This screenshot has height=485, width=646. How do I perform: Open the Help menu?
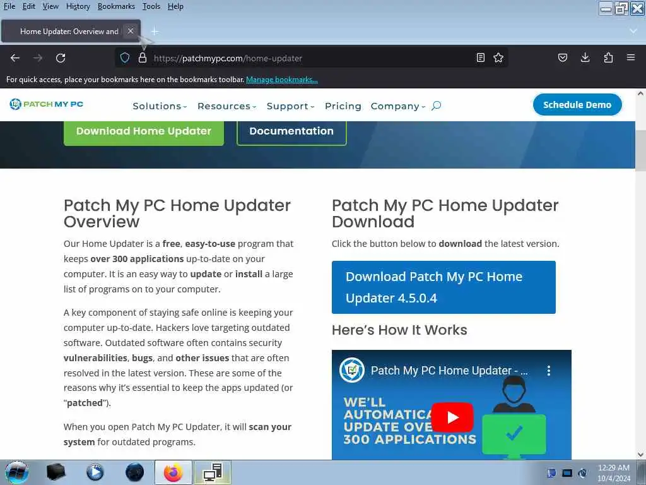coord(175,6)
